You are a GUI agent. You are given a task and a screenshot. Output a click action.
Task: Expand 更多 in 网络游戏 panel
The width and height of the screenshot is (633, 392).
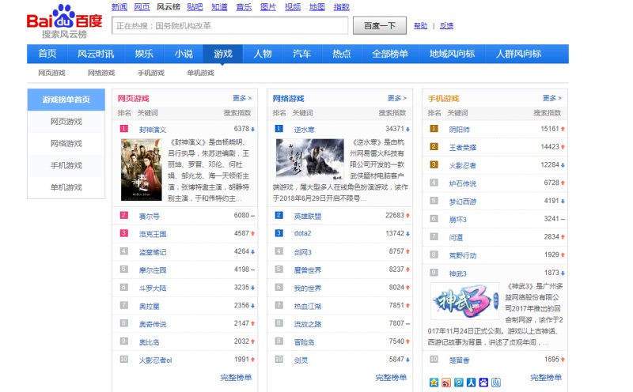(397, 99)
